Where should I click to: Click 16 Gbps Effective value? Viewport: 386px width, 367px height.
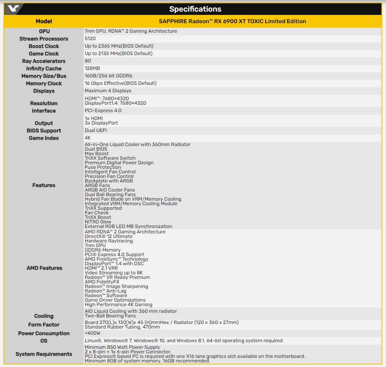(121, 83)
